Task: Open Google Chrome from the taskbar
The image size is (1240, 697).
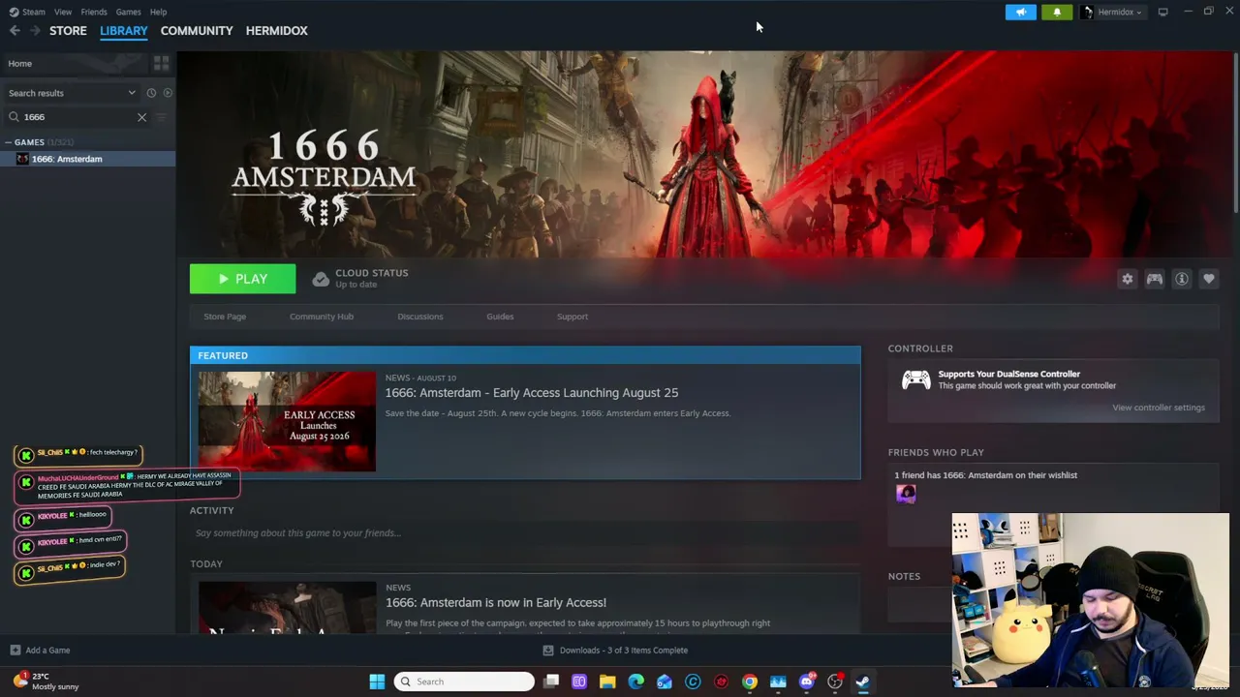Action: 750,682
